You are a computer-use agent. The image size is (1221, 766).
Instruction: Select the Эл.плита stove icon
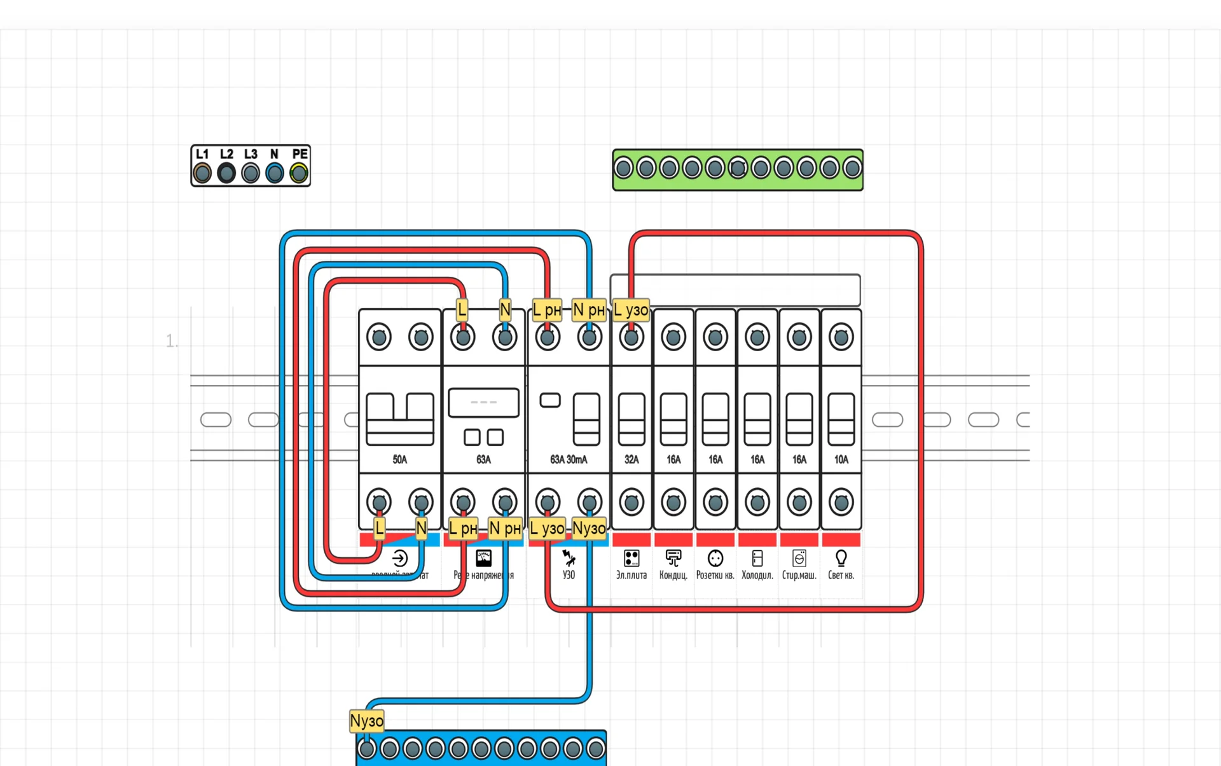click(631, 558)
